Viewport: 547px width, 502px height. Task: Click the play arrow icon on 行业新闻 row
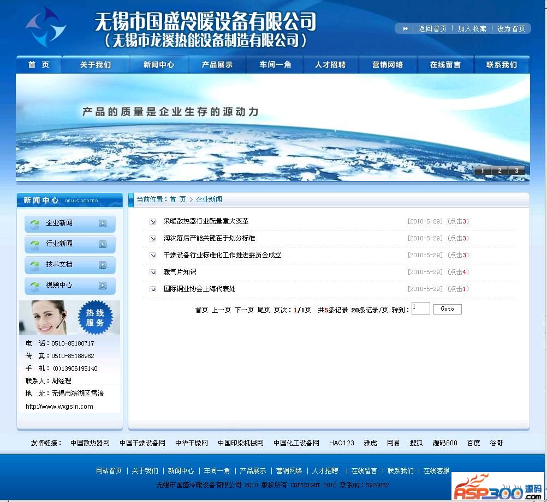point(103,244)
